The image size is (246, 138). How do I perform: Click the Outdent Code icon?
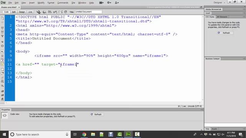[x=2, y=95]
